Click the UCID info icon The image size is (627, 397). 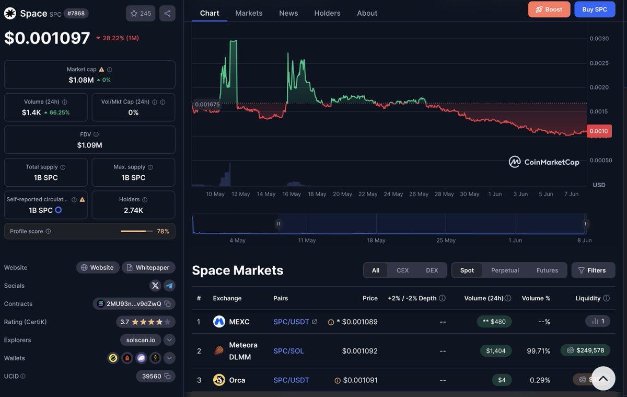[22, 376]
